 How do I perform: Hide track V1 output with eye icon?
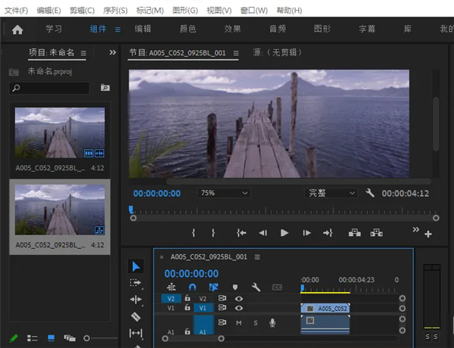[x=239, y=309]
